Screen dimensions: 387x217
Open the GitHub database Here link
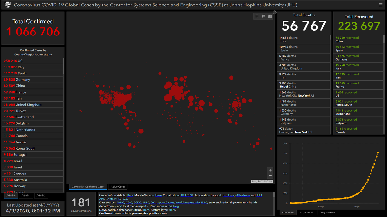[x=146, y=210]
